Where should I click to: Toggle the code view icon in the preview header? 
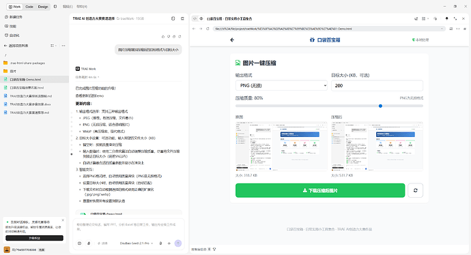195,18
